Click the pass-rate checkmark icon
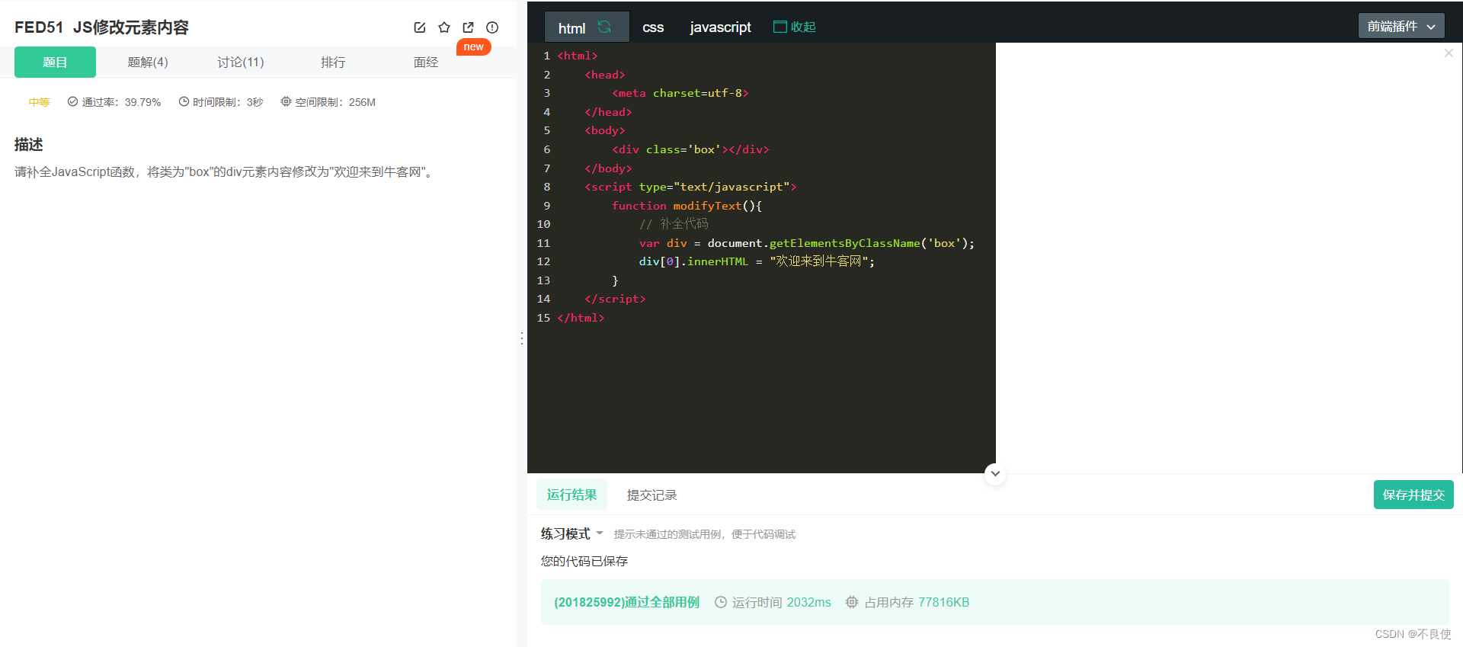 [x=72, y=101]
